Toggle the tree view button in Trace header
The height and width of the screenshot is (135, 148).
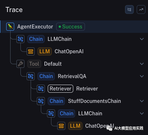click(x=129, y=9)
